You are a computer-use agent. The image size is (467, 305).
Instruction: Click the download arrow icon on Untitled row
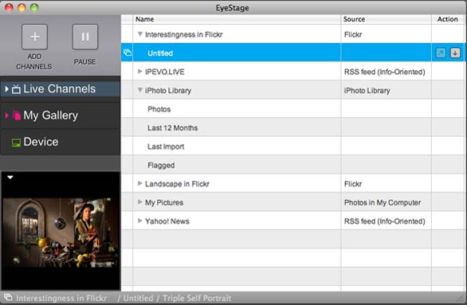pyautogui.click(x=455, y=53)
